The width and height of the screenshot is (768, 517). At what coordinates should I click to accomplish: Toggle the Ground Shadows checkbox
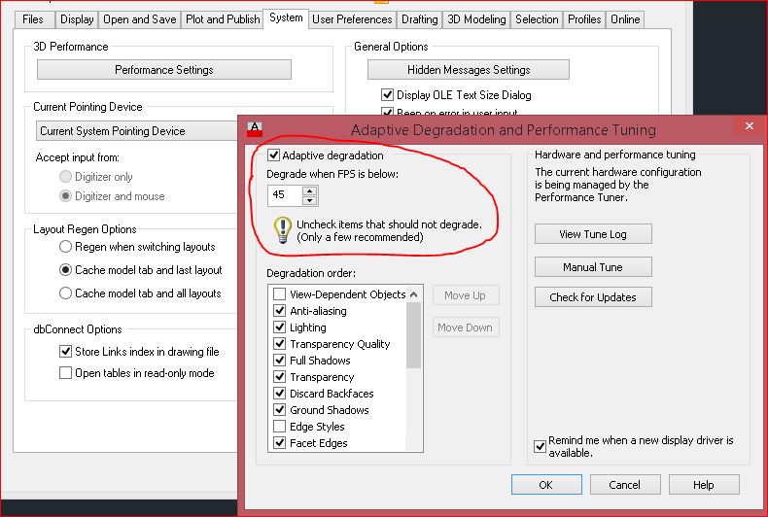279,410
